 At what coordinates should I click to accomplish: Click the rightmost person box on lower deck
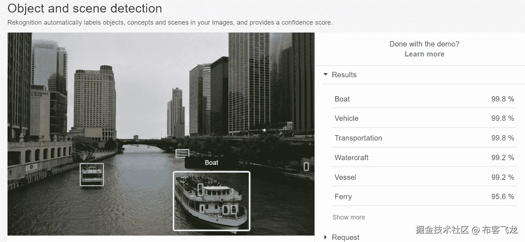[234, 209]
